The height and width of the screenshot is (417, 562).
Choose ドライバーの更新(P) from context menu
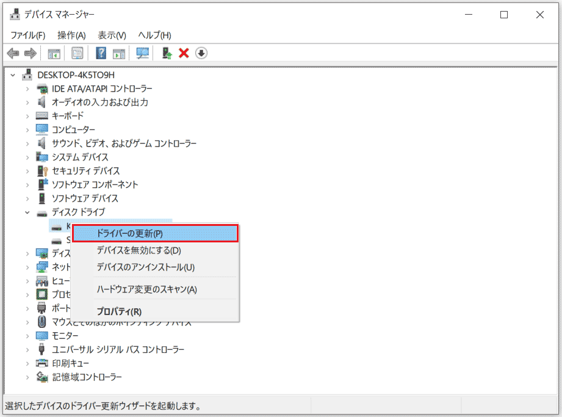click(155, 233)
